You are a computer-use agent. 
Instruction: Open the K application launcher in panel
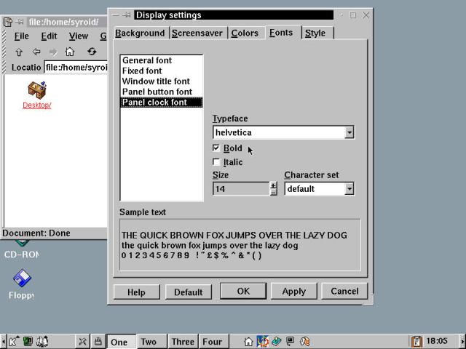[x=14, y=341]
